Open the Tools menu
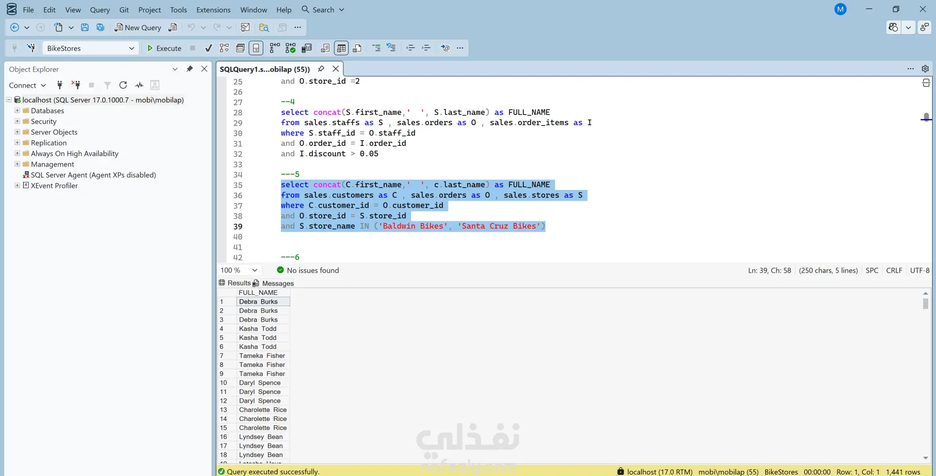 178,10
